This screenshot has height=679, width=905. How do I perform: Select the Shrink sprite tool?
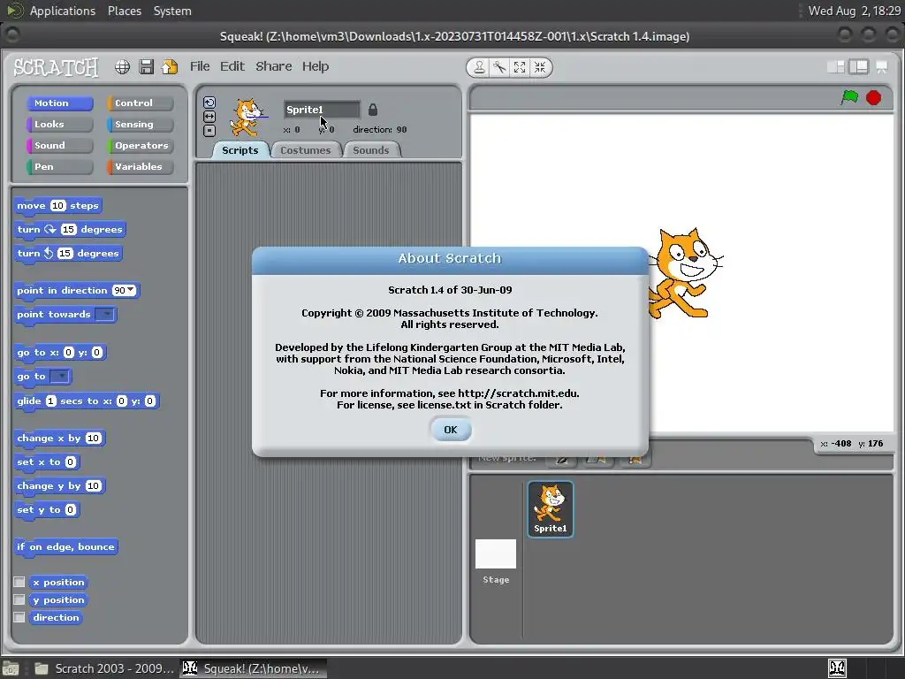point(540,67)
